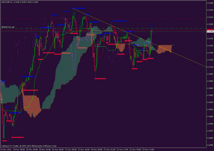Click the '22 Nov 09:00' time label

(135, 150)
